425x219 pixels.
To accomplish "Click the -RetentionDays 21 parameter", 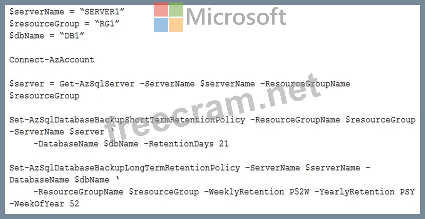I will [x=186, y=144].
